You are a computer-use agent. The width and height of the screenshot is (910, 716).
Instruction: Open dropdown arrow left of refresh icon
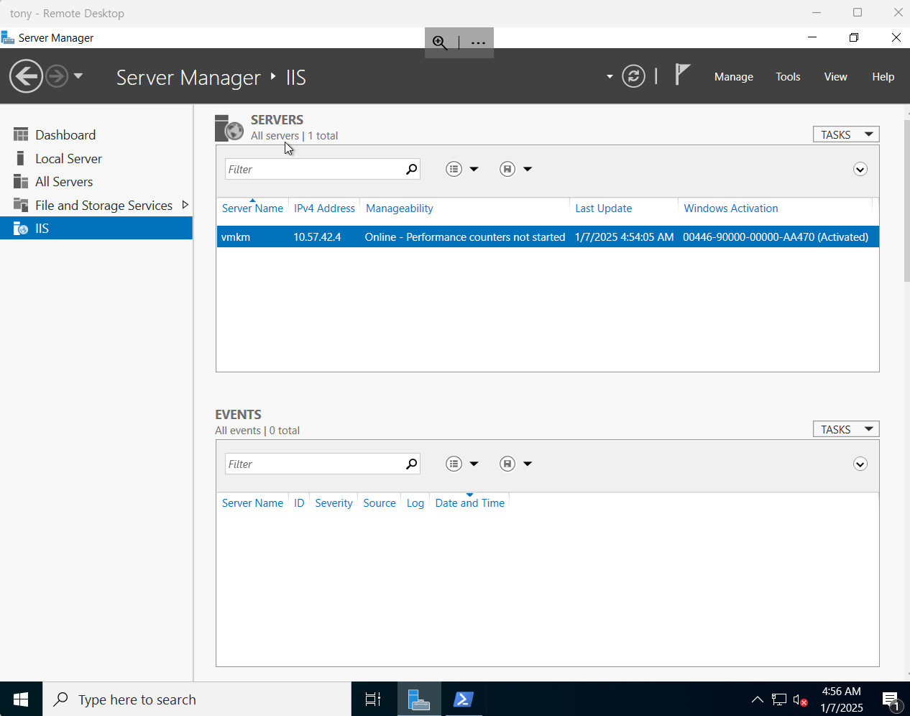point(610,76)
